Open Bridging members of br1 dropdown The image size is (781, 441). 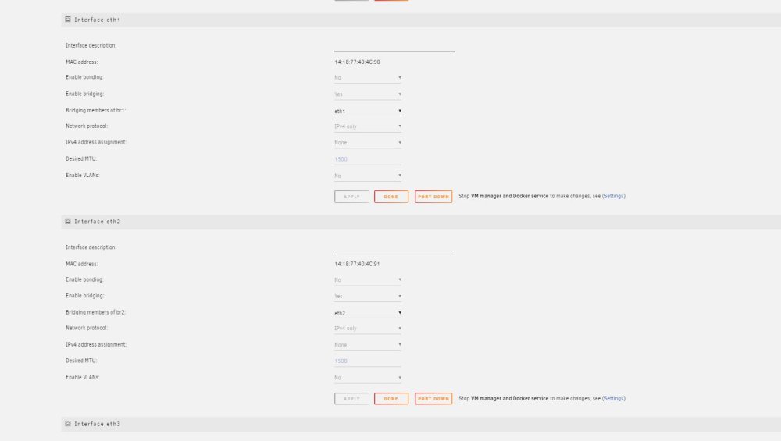[x=368, y=111]
